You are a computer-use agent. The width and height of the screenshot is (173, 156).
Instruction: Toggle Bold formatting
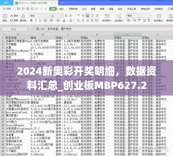pos(31,20)
